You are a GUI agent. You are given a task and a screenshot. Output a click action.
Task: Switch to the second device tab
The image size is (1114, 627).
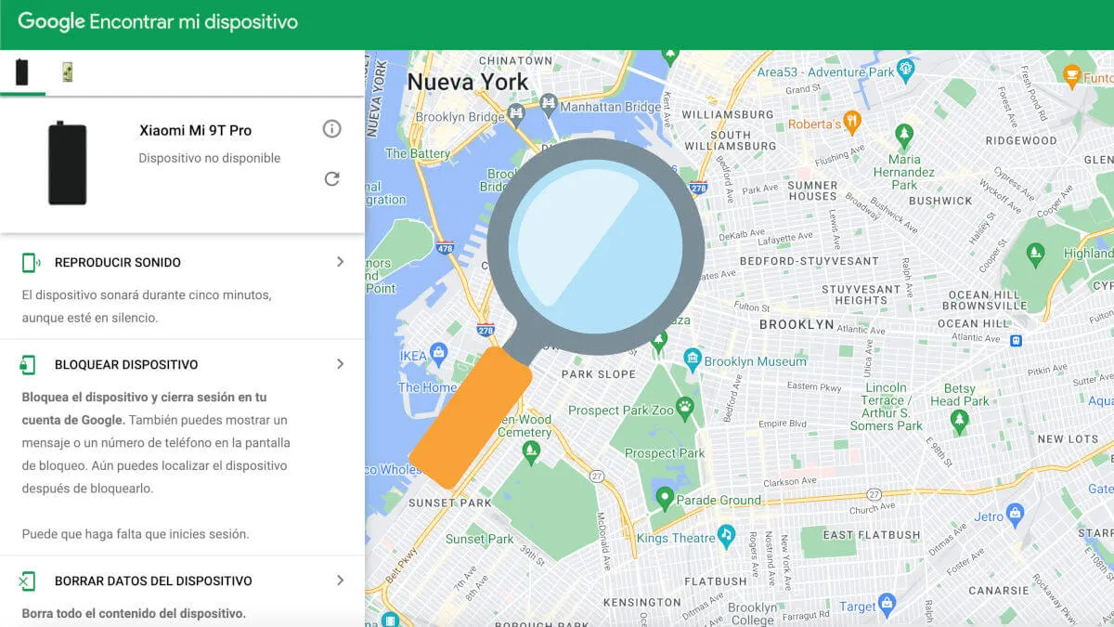point(68,72)
